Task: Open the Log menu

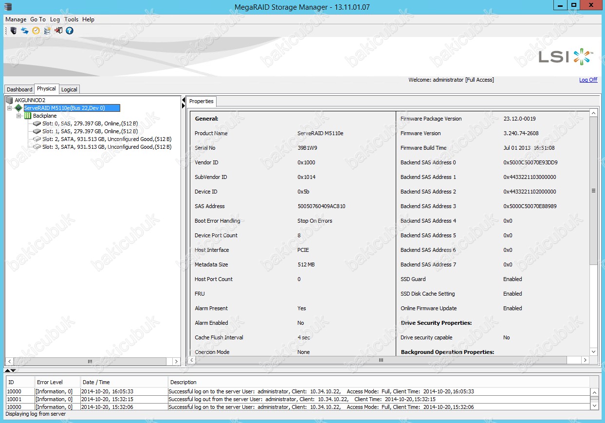Action: 55,19
